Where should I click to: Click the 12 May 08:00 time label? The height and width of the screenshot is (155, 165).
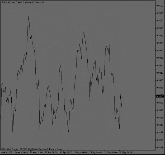[x=111, y=152]
